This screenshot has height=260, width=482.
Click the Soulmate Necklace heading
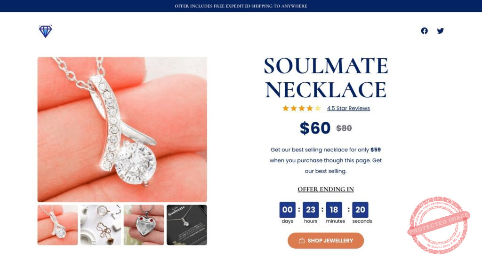(326, 78)
